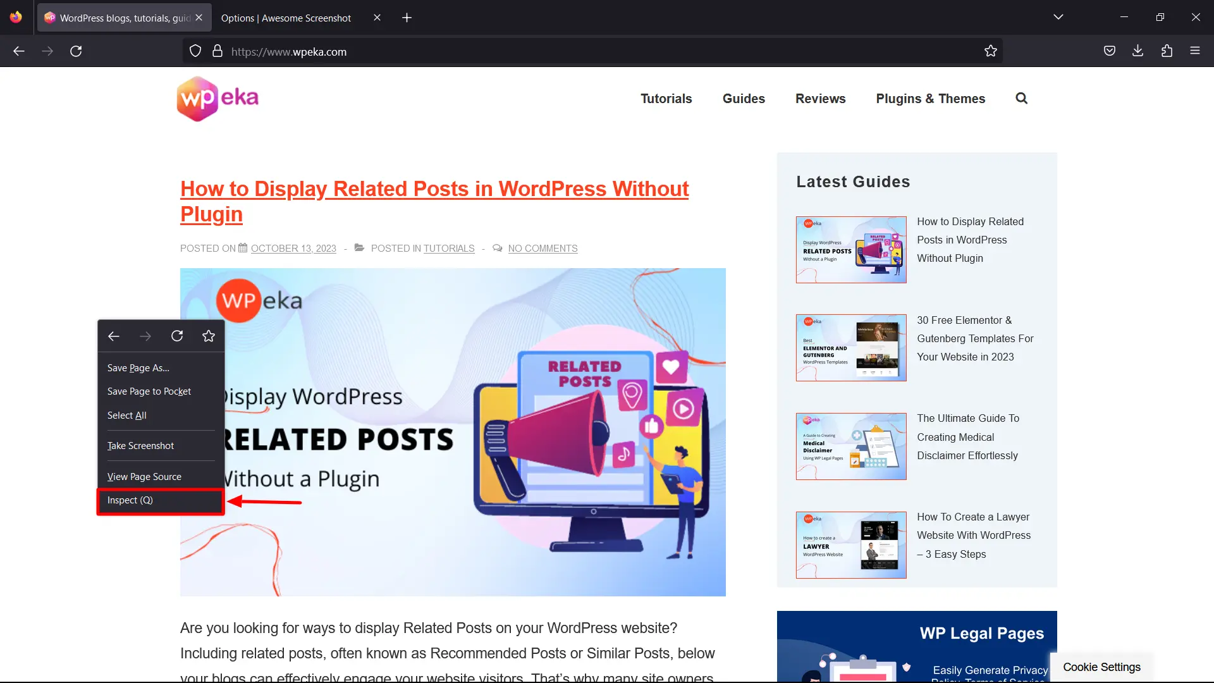This screenshot has width=1214, height=683.
Task: Click the browser forward arrow button
Action: [47, 51]
